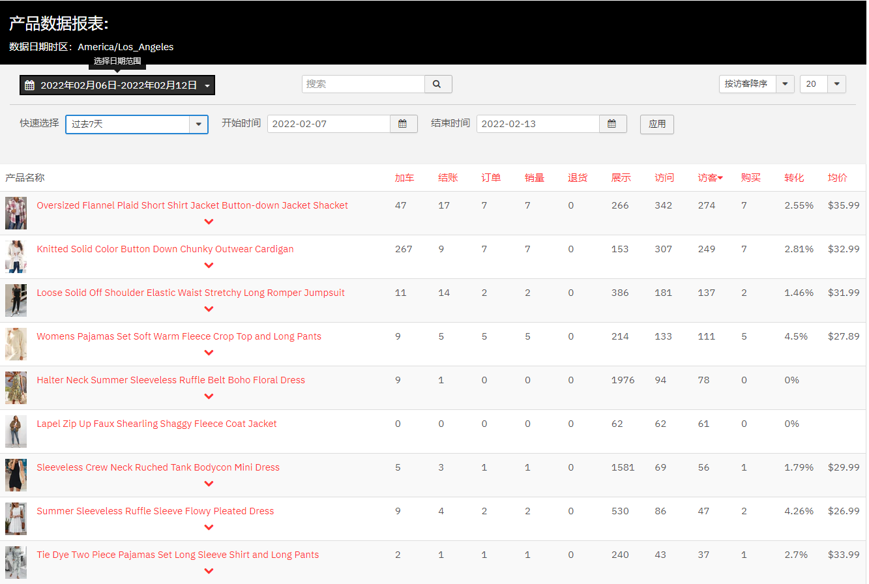Expand Knitted Chunky Outwear Cardigan row chevron

tap(209, 265)
